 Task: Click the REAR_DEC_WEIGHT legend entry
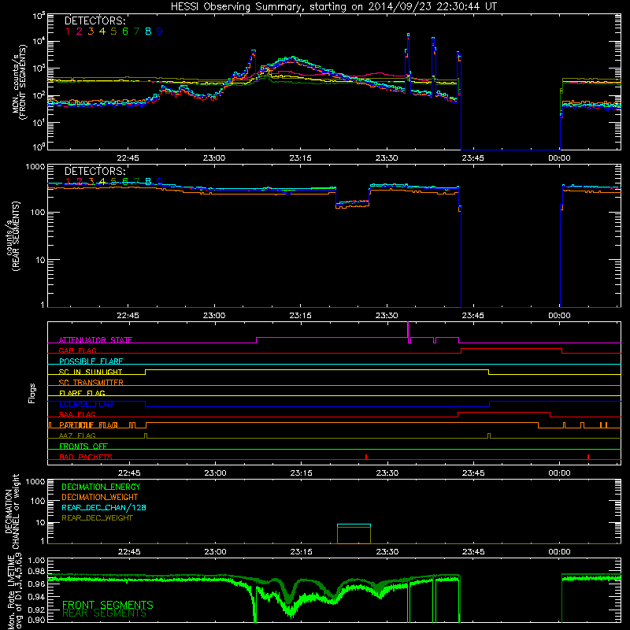pyautogui.click(x=97, y=518)
